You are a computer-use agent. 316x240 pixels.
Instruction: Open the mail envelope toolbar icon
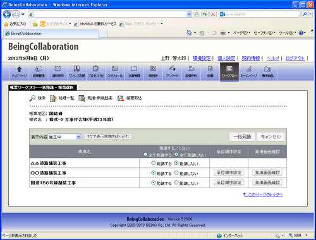[x=58, y=71]
